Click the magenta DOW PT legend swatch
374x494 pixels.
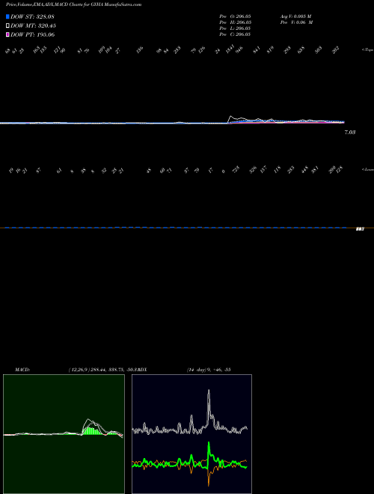pyautogui.click(x=7, y=34)
